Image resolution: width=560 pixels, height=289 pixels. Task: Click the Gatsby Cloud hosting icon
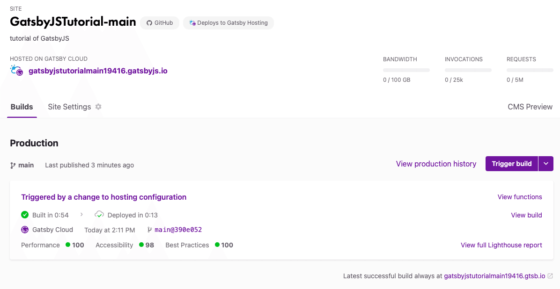pyautogui.click(x=16, y=71)
